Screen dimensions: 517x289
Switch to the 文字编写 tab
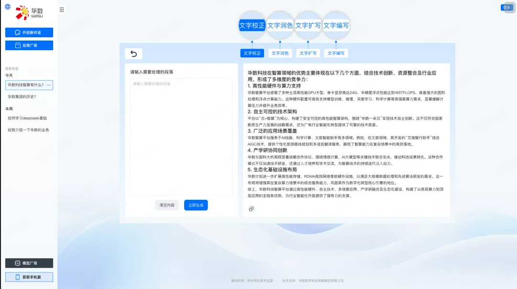point(336,53)
